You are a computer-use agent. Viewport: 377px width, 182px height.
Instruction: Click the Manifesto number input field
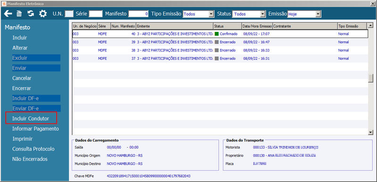(138, 14)
